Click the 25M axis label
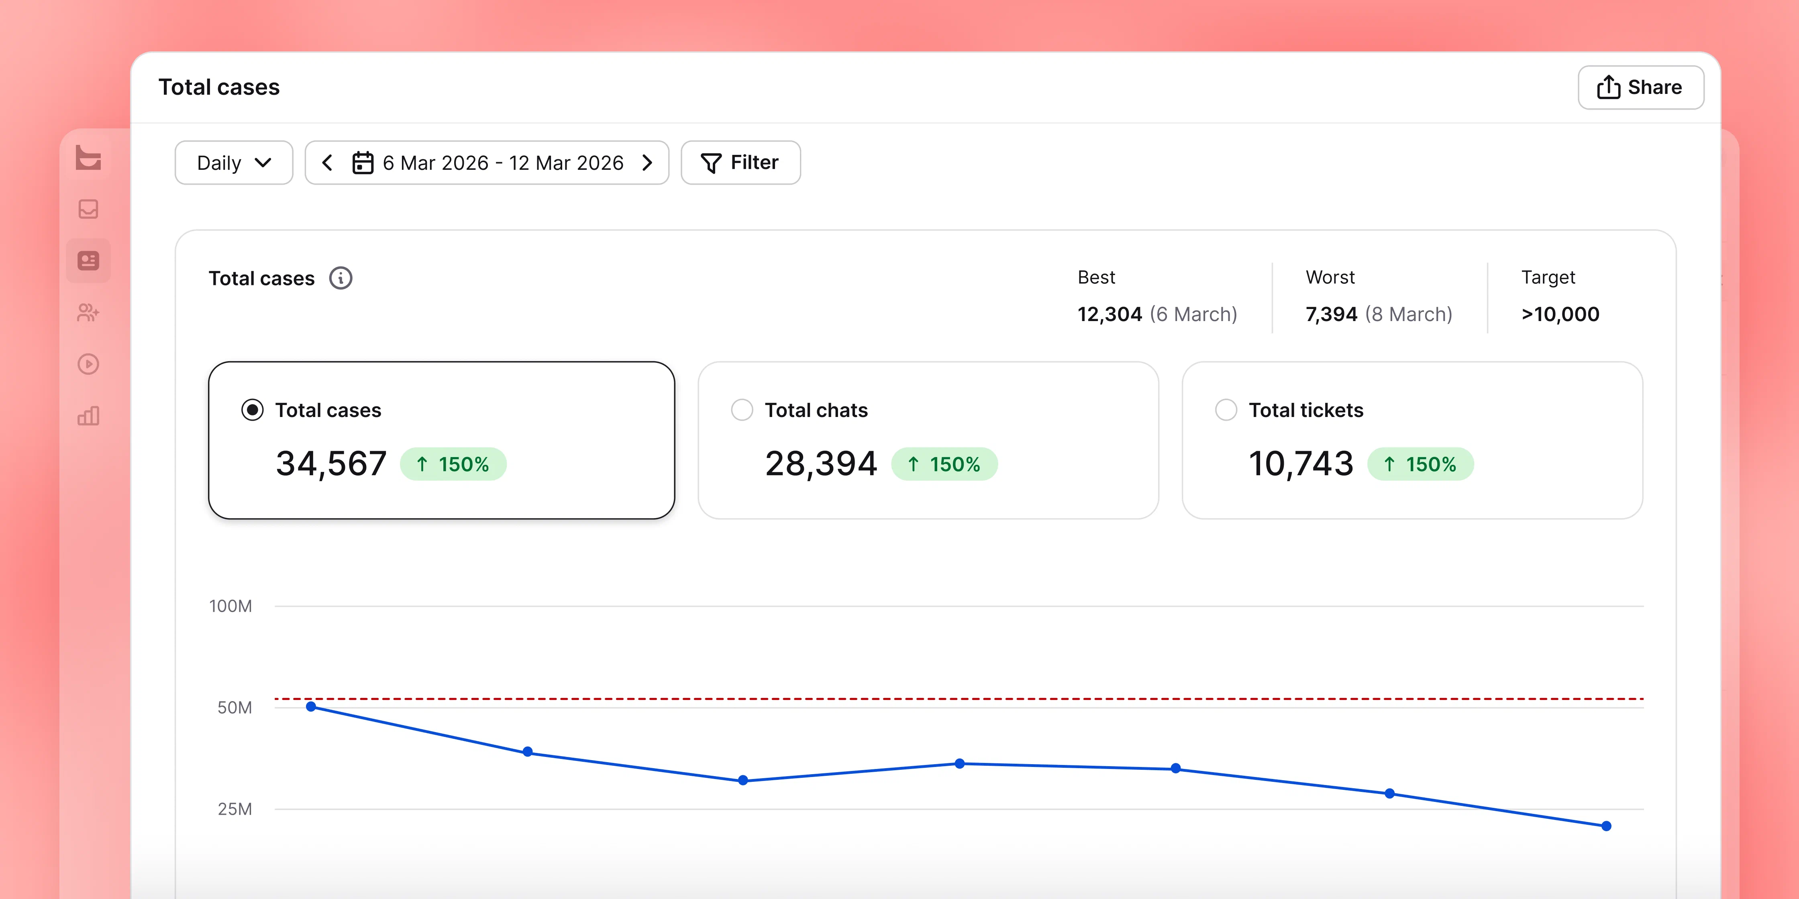 [x=235, y=810]
